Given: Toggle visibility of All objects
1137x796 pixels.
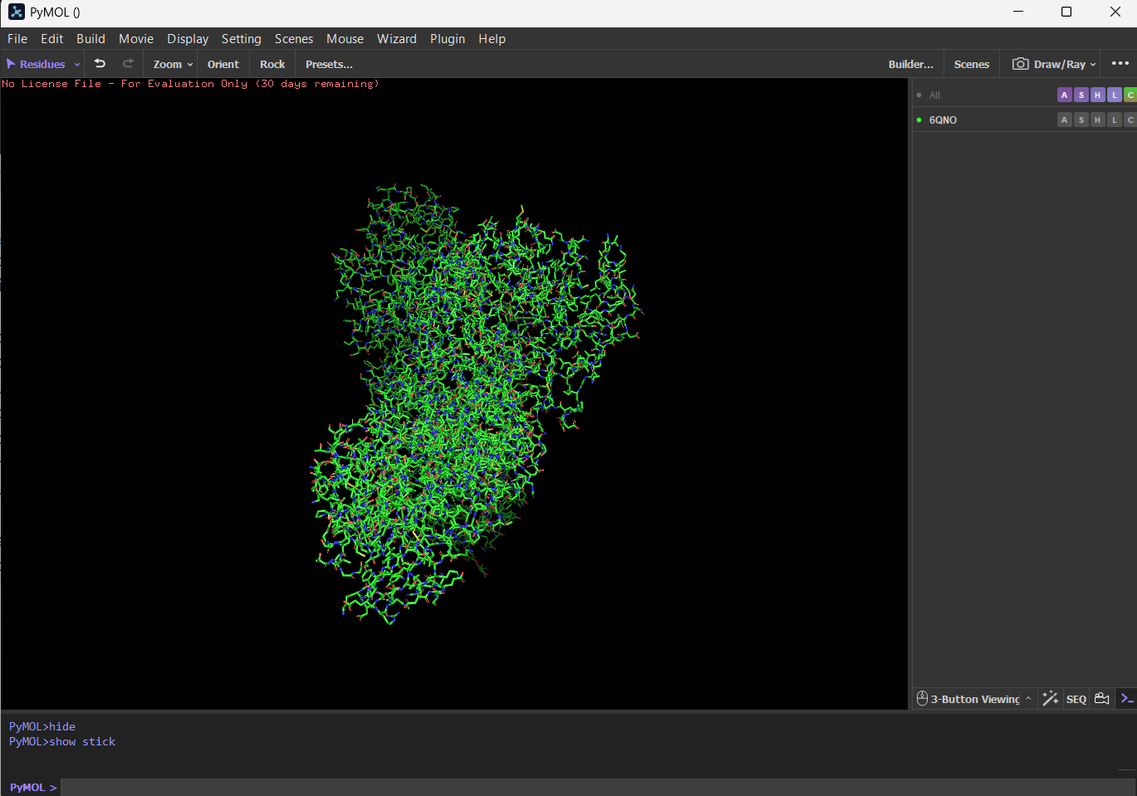Looking at the screenshot, I should (919, 95).
